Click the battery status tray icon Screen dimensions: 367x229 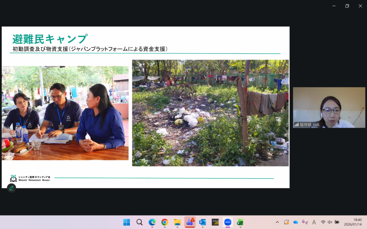point(337,222)
